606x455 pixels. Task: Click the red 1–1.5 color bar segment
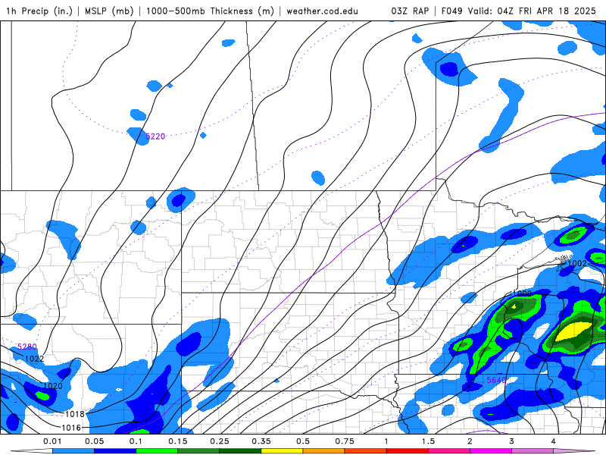408,451
